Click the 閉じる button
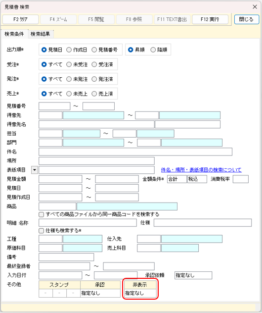Image resolution: width=262 pixels, height=313 pixels. point(247,19)
